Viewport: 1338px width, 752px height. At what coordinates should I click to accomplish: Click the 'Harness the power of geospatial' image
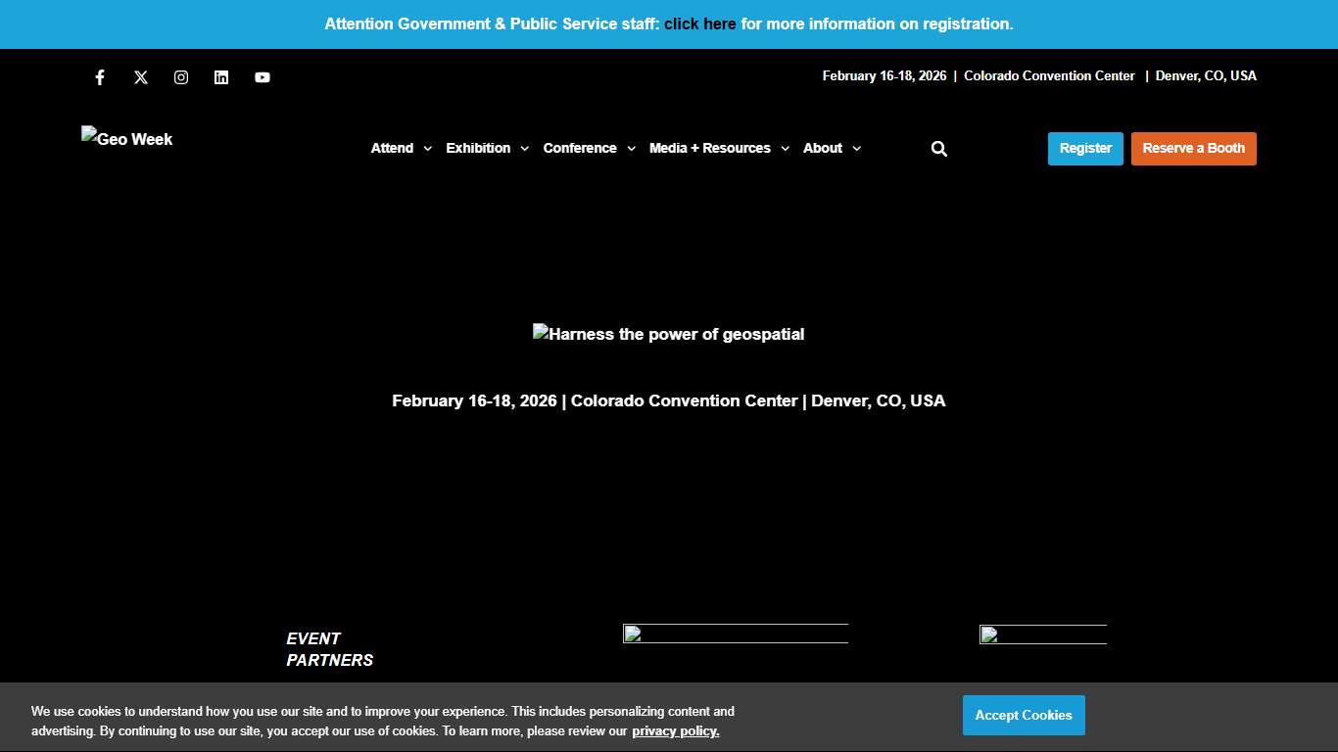coord(669,334)
